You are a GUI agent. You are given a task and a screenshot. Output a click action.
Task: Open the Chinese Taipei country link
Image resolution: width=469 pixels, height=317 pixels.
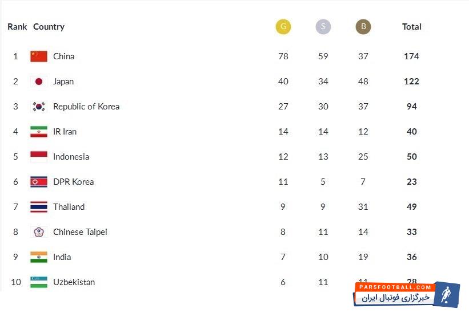click(80, 232)
